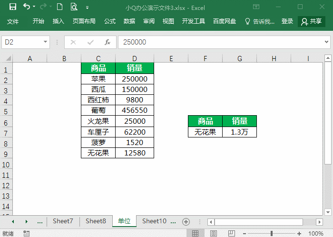
Task: Select row 10 header
Action: click(6, 164)
